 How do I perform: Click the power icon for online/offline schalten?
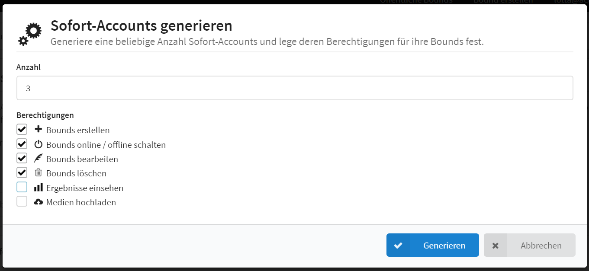click(x=38, y=144)
